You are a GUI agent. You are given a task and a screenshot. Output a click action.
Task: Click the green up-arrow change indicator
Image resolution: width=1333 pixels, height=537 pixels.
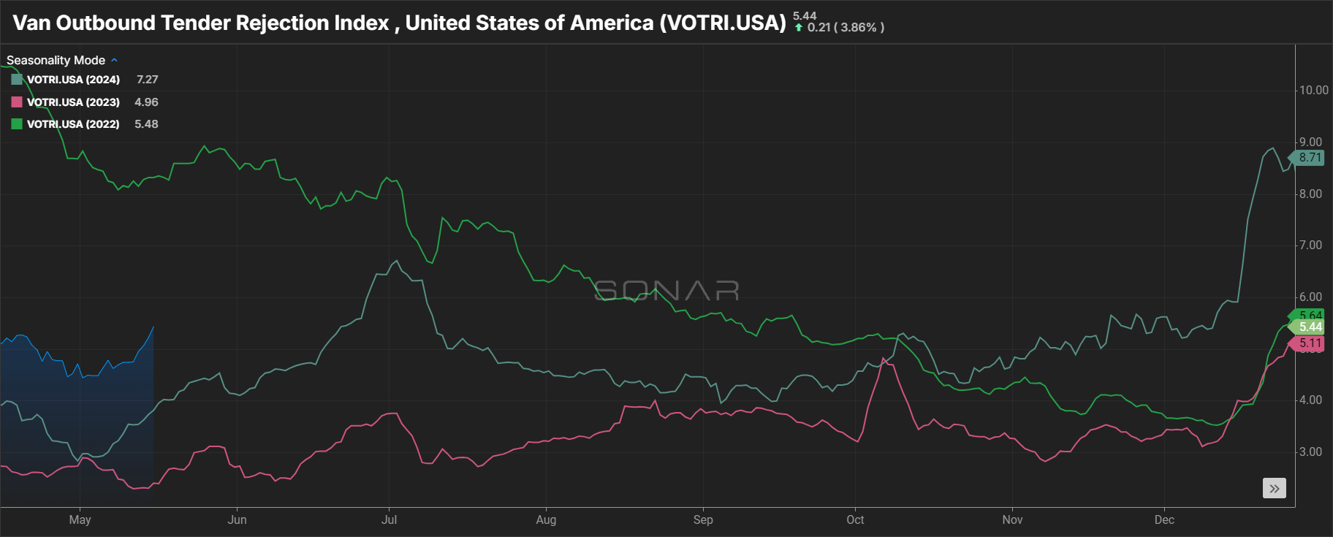pyautogui.click(x=799, y=28)
